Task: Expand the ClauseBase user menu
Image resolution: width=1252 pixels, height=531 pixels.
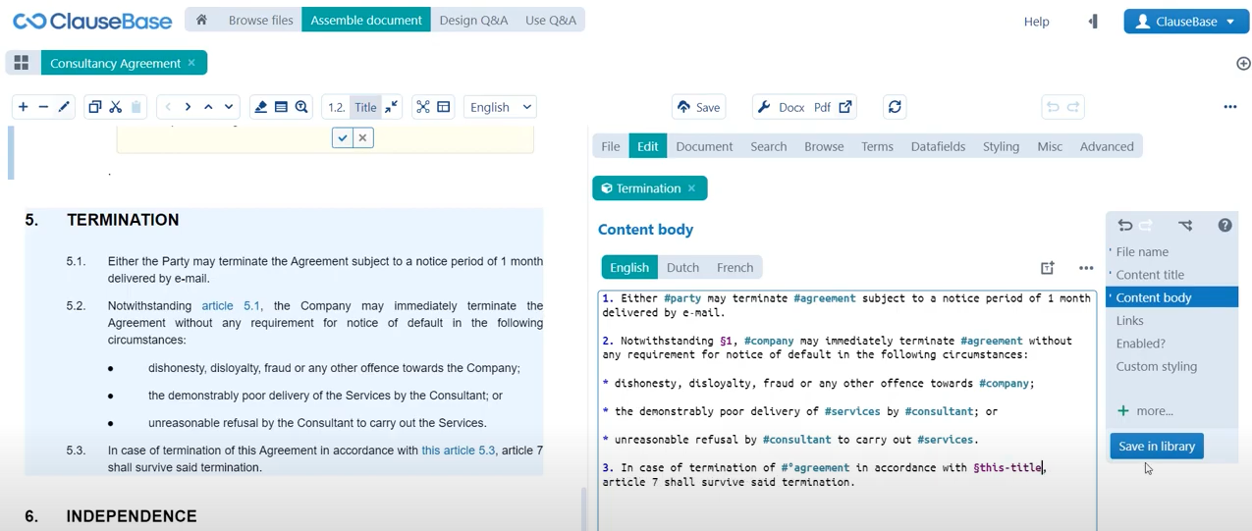Action: pos(1186,22)
